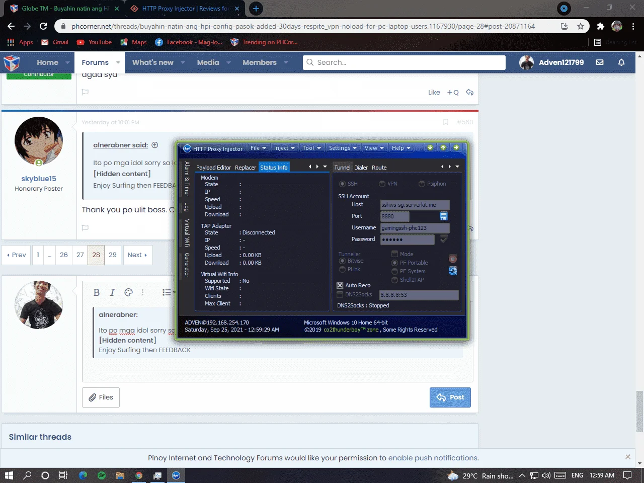The height and width of the screenshot is (483, 644).
Task: Select the Psiphon radio button
Action: pyautogui.click(x=422, y=184)
